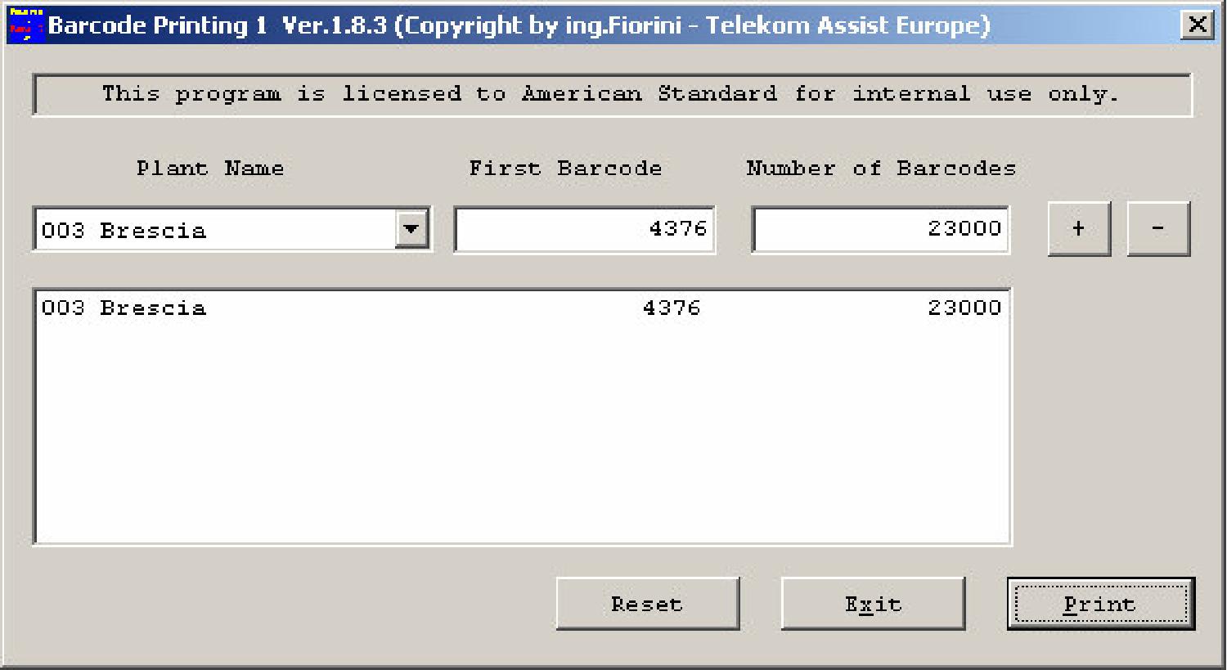
Task: Click the Exit button
Action: 874,604
